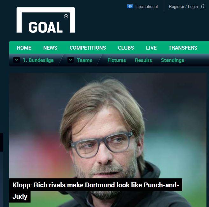Expand the Teams dropdown arrow
The height and width of the screenshot is (207, 209).
71,60
